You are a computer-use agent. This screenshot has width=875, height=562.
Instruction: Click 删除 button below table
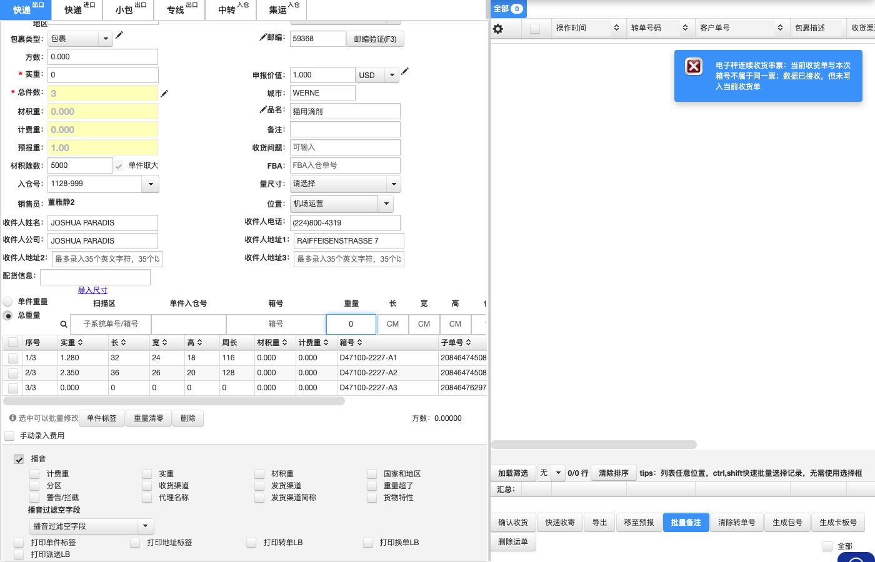pyautogui.click(x=188, y=418)
